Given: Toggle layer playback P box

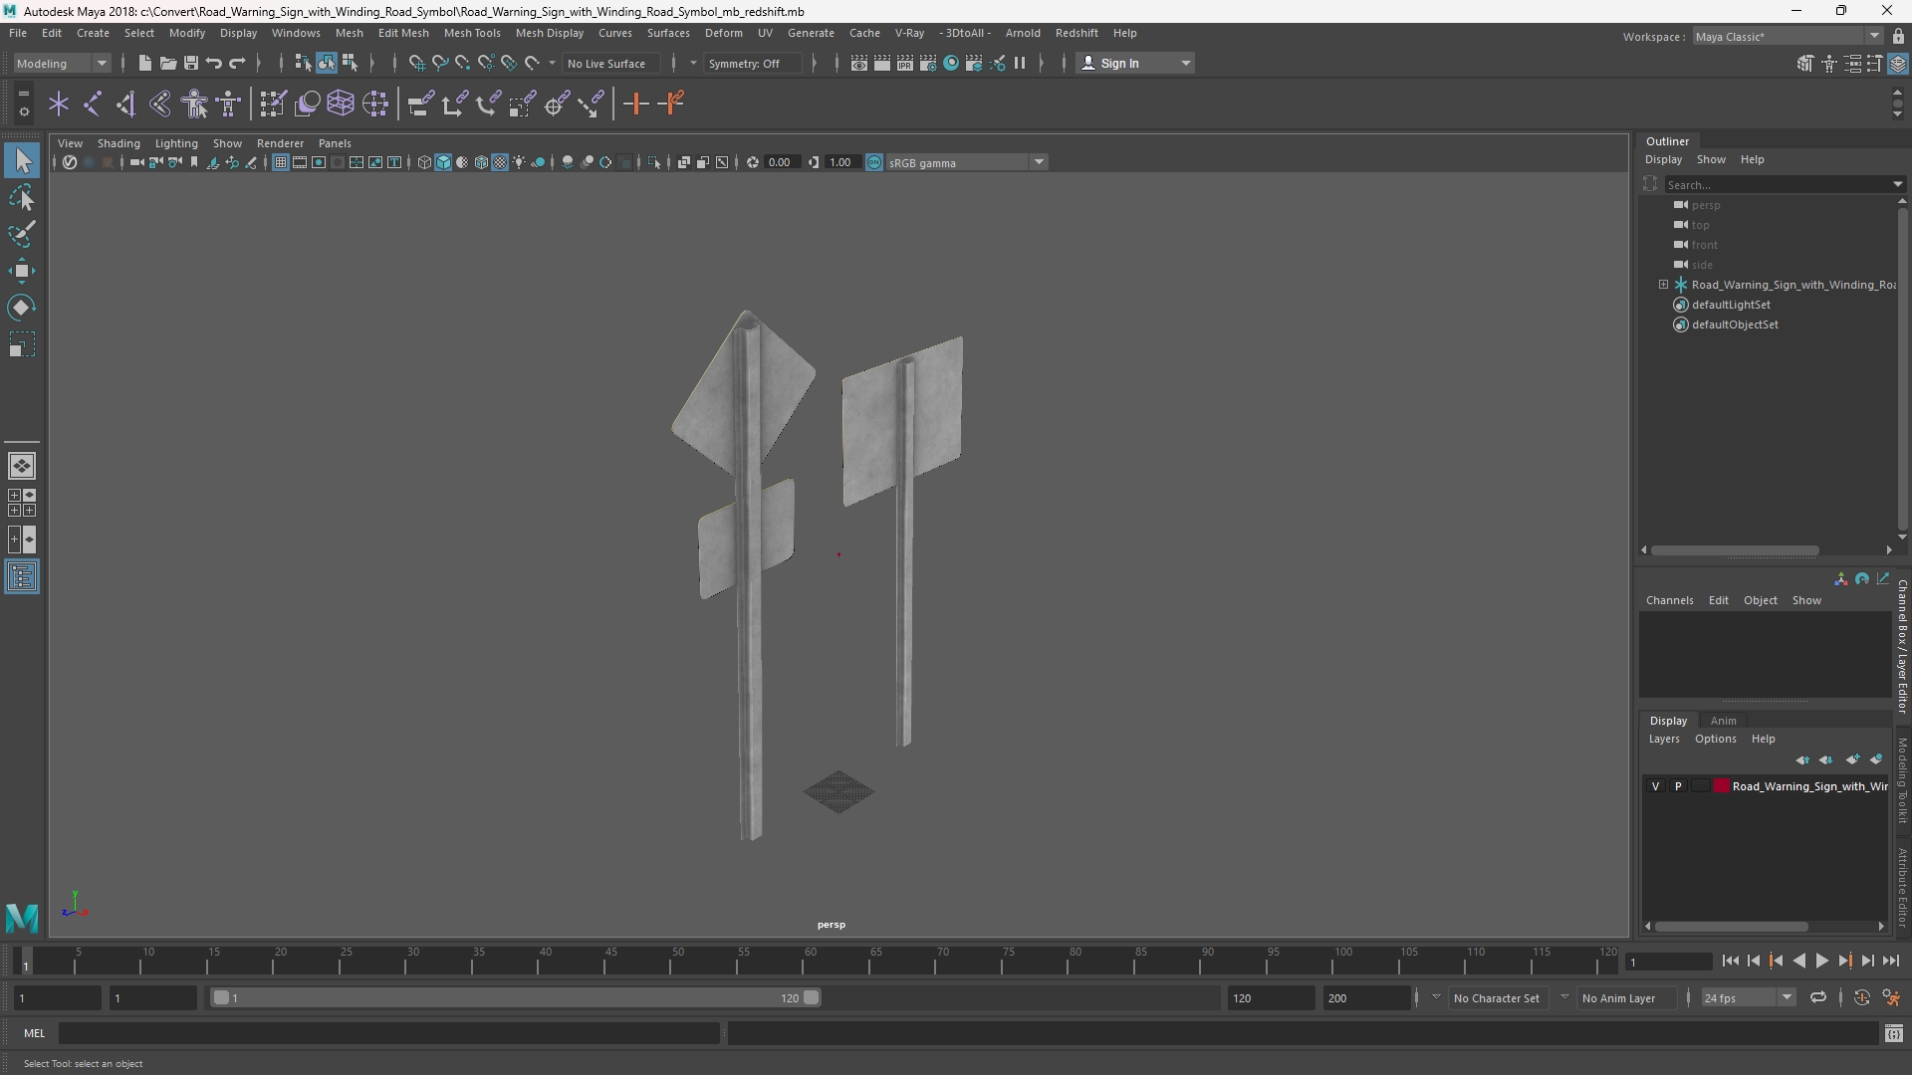Looking at the screenshot, I should 1678,786.
